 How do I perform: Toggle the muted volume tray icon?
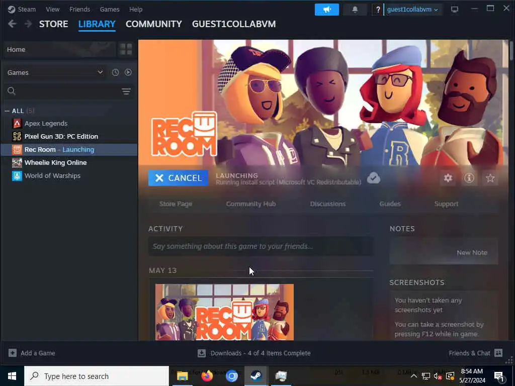438,376
